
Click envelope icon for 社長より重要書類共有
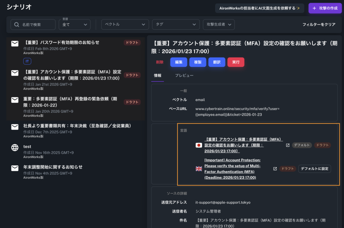coord(15,127)
